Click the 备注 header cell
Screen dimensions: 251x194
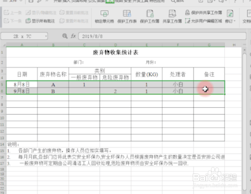[x=209, y=74]
